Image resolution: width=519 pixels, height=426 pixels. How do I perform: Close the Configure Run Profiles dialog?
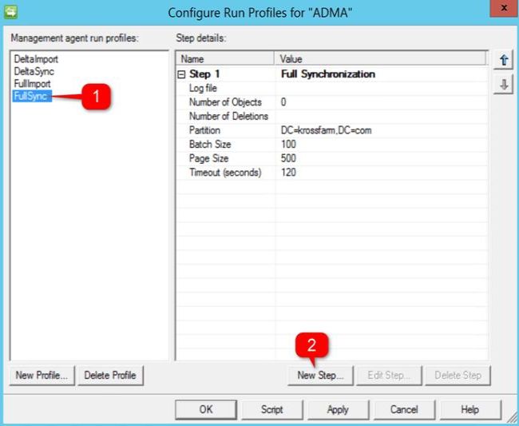(x=504, y=8)
